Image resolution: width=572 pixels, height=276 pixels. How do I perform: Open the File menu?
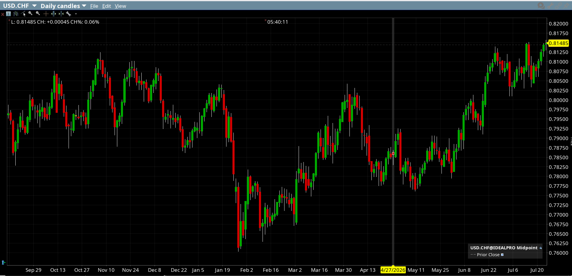[x=94, y=6]
